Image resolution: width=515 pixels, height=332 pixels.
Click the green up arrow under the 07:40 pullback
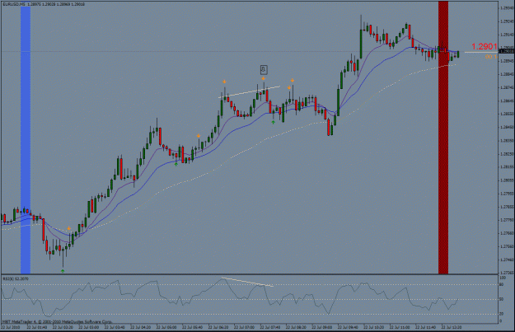click(x=274, y=122)
